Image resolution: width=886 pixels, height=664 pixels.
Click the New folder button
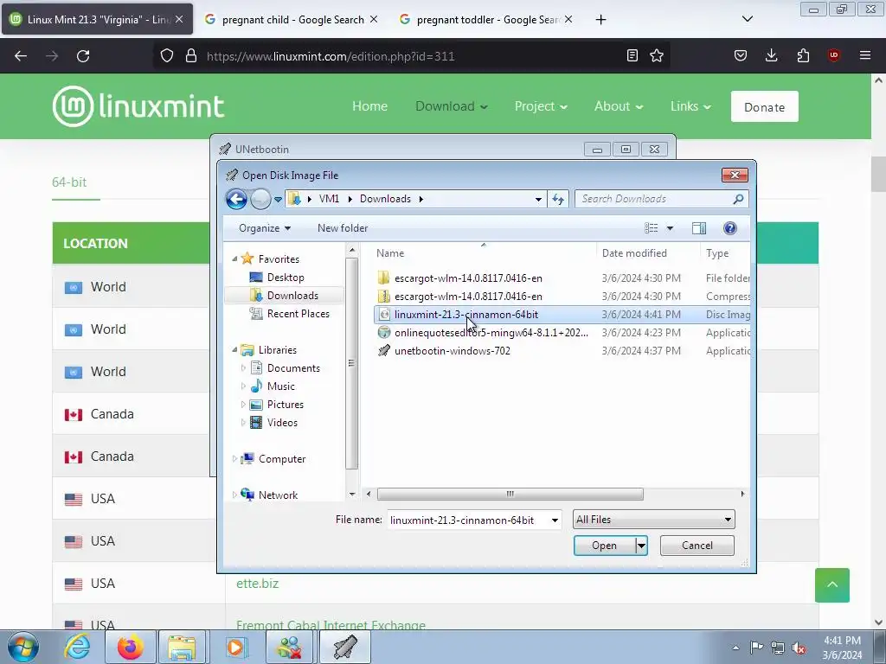point(343,228)
